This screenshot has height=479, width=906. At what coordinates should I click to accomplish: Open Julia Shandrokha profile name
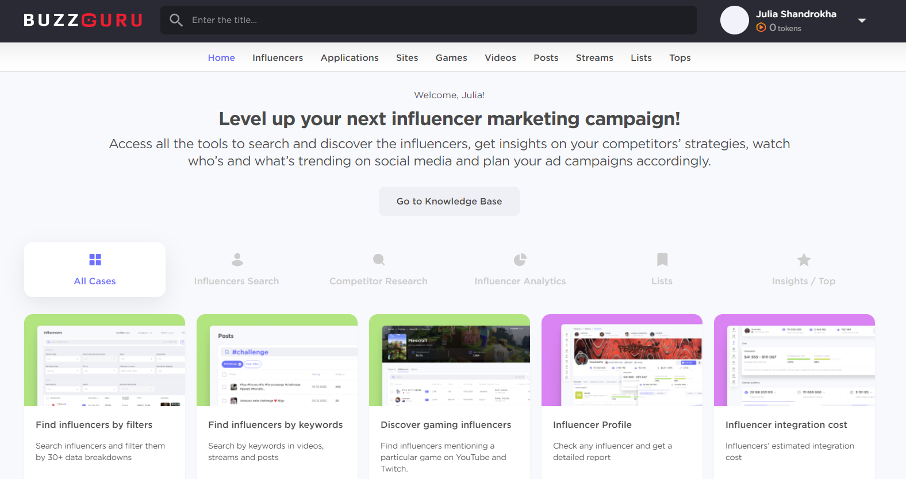coord(796,14)
